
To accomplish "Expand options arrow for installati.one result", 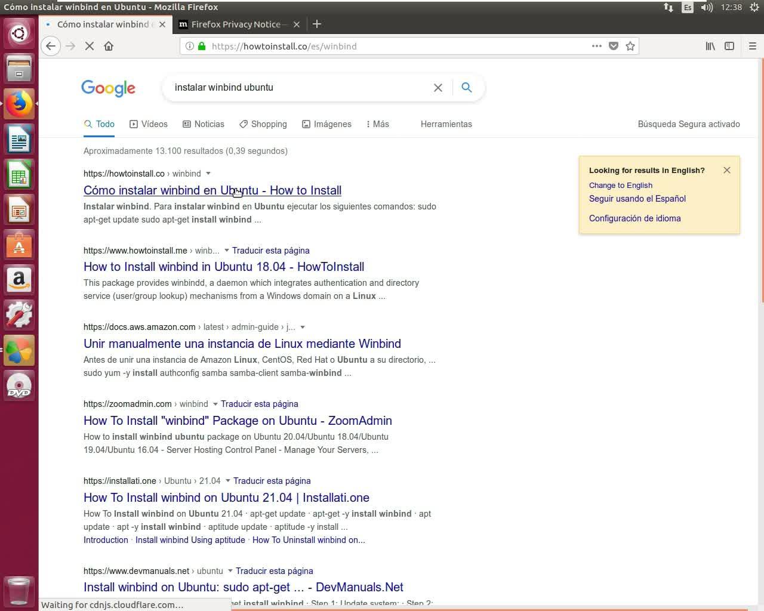I will coord(227,481).
